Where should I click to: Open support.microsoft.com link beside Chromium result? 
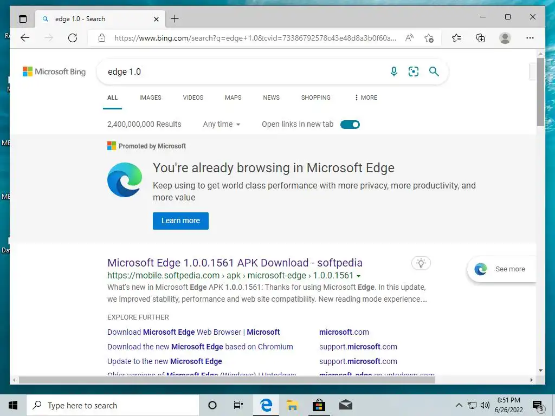point(358,347)
